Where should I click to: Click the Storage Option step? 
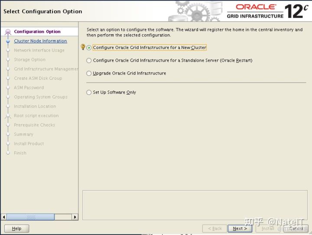click(29, 59)
